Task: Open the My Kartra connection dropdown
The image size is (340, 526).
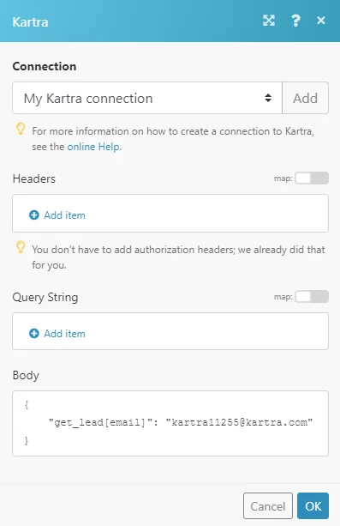Action: [147, 98]
